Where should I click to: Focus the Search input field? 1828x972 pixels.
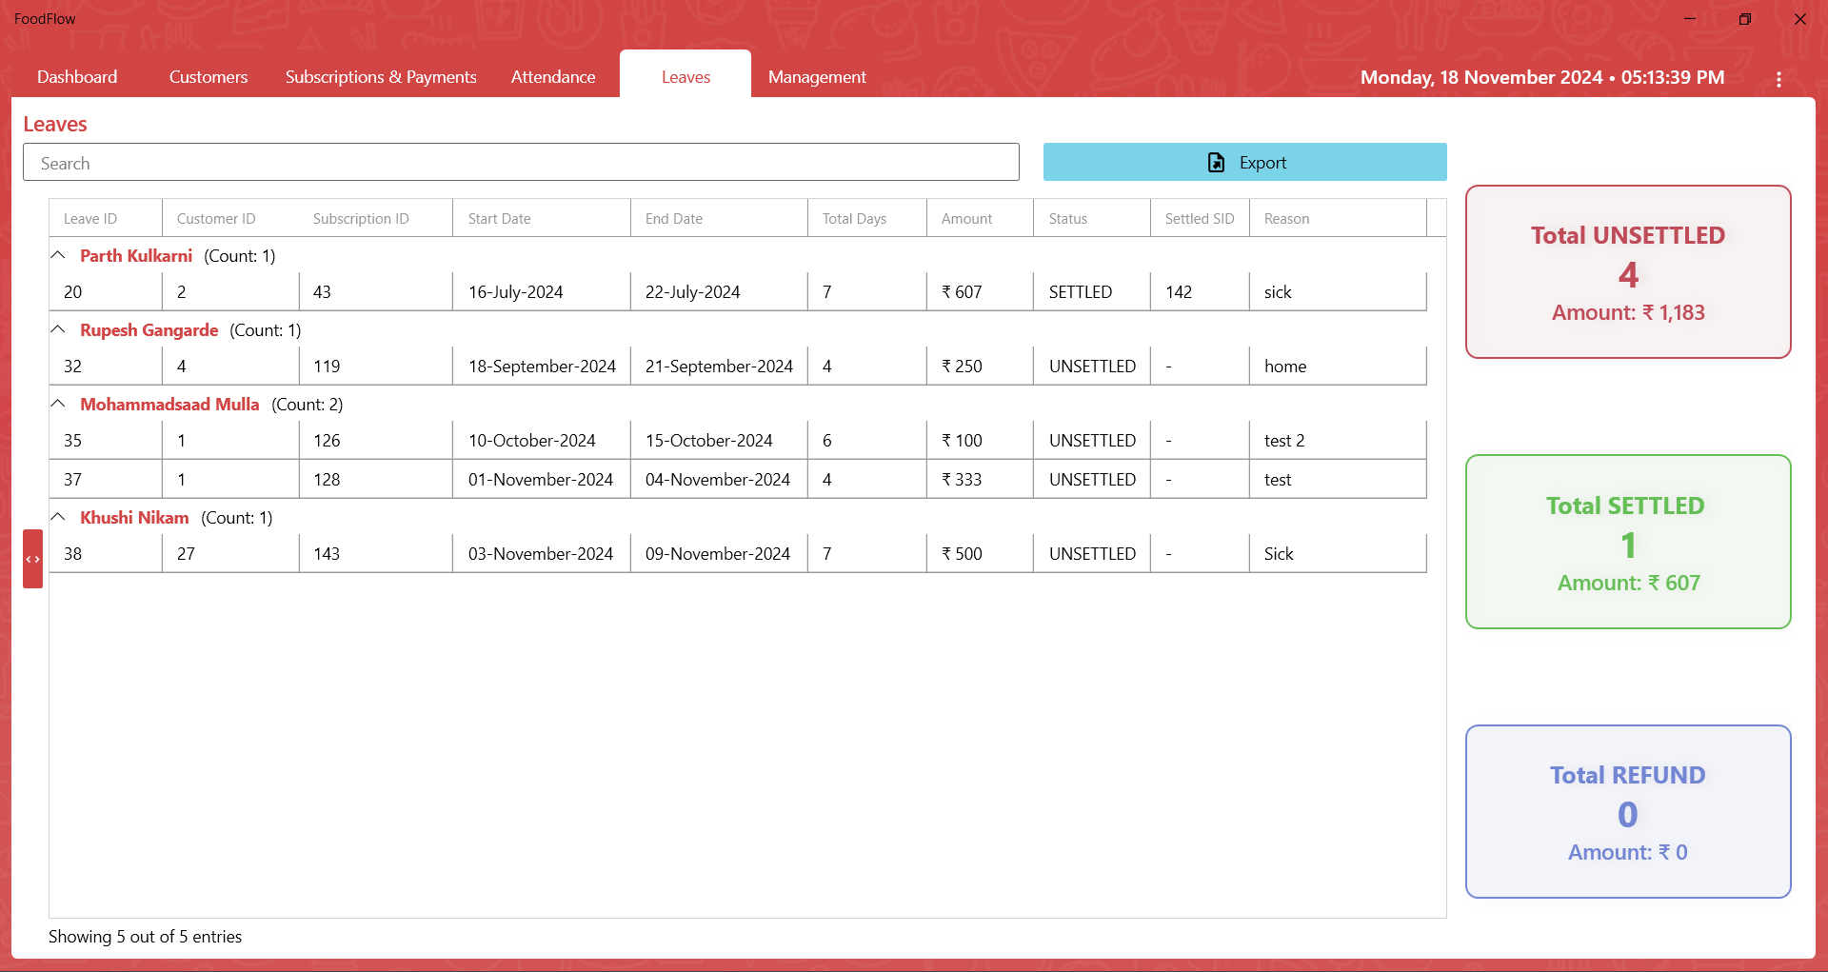pyautogui.click(x=521, y=163)
